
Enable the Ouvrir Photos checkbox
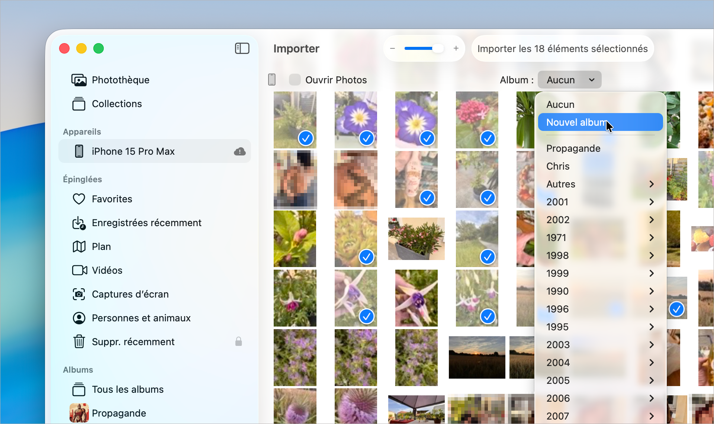click(x=295, y=80)
